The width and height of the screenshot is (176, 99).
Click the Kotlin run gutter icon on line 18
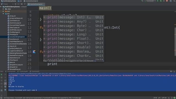point(34,52)
